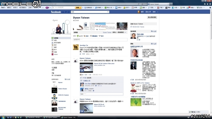Open the RICOH DSC Taiwan link in the right column

click(138, 27)
